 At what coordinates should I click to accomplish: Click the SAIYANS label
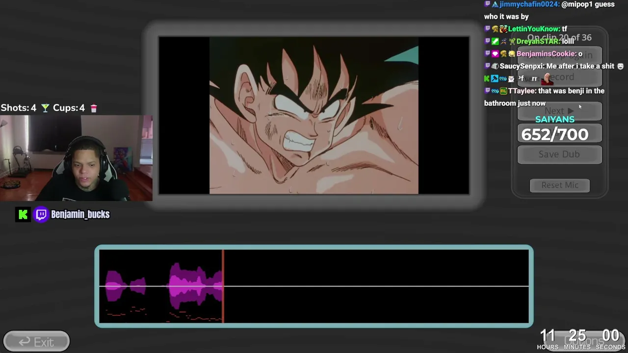(x=555, y=120)
